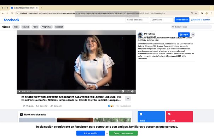214x139 pixels.
Task: Open the second related reel thumbnail
Action: [75, 120]
